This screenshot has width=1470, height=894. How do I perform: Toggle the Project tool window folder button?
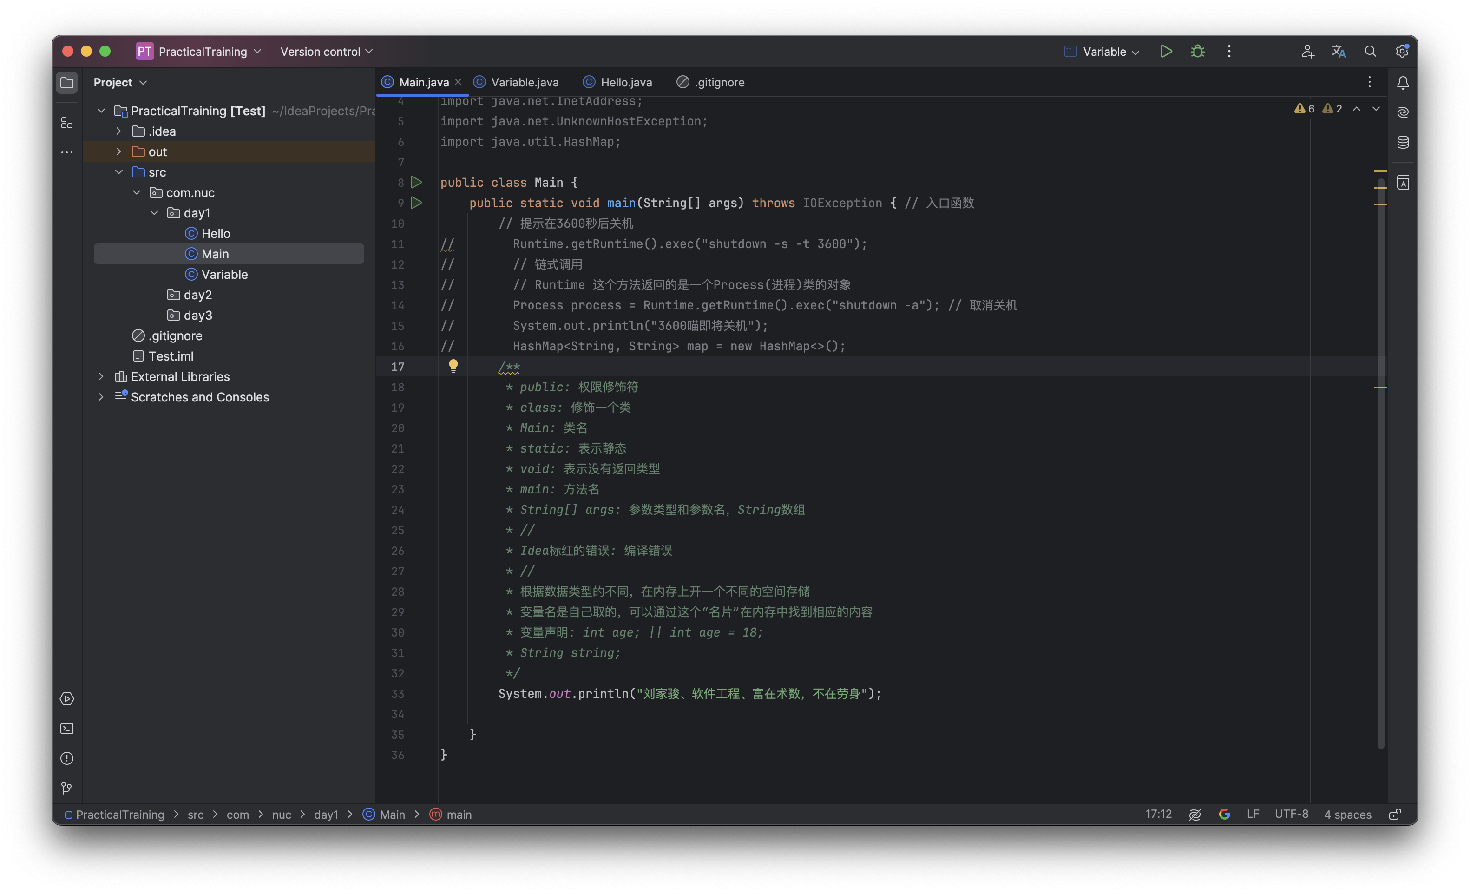(x=67, y=82)
